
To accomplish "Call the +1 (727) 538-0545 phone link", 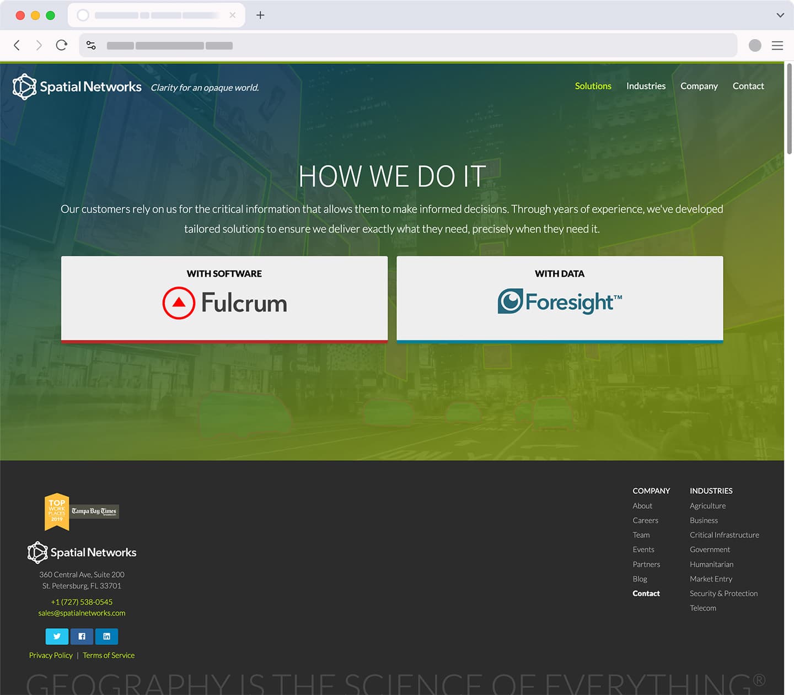I will pos(82,602).
